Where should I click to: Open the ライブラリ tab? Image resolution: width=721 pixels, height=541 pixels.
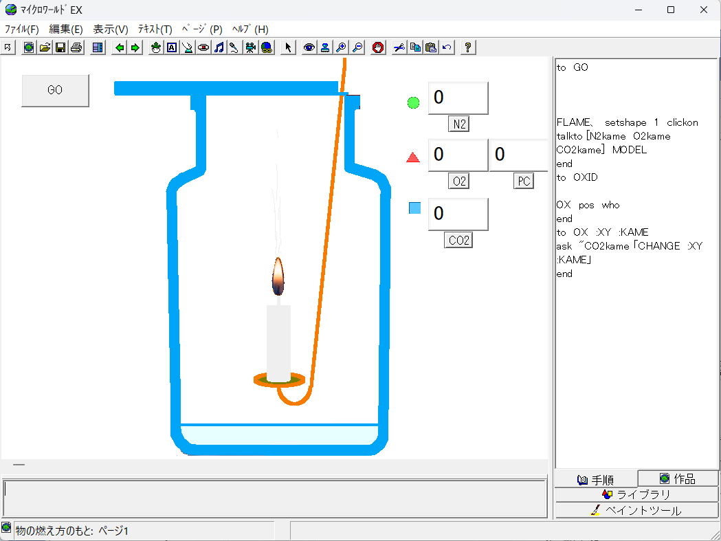tap(636, 495)
